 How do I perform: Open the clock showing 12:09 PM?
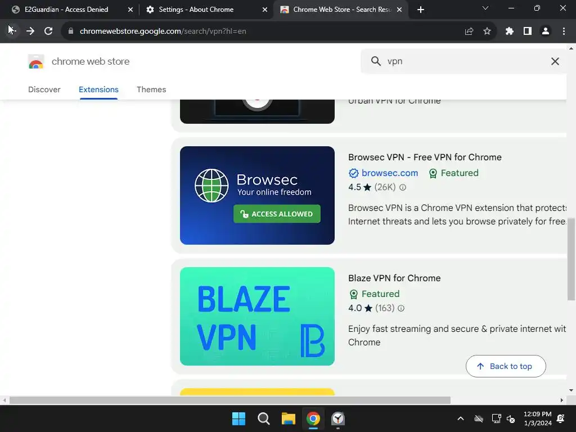537,418
